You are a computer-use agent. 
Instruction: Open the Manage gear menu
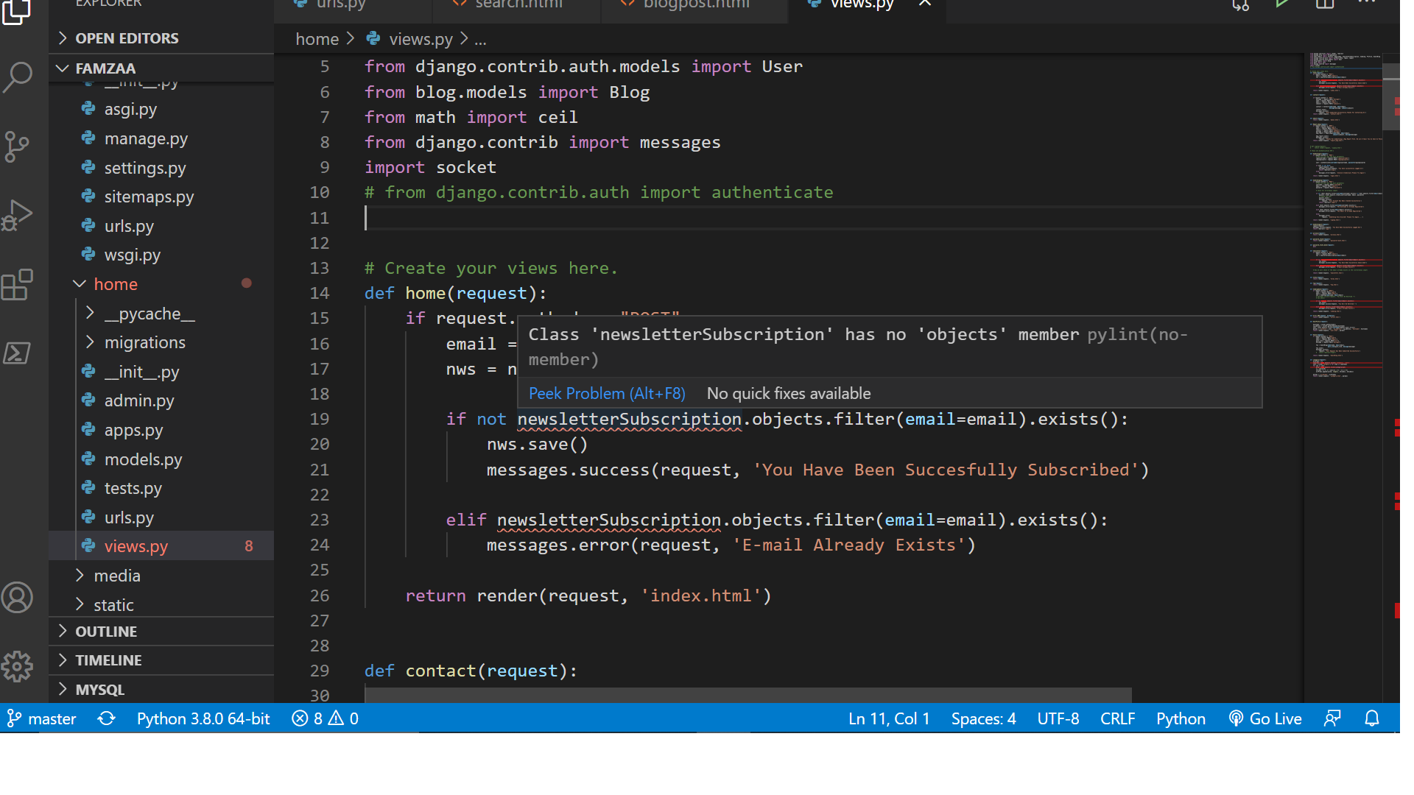click(18, 666)
